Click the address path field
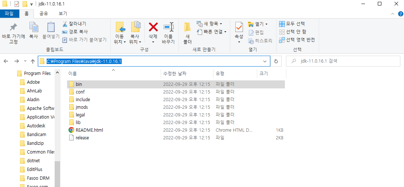The width and height of the screenshot is (404, 187). point(154,61)
